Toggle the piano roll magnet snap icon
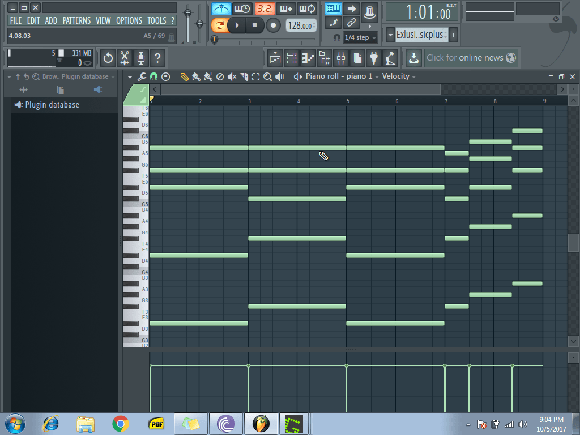Image resolution: width=580 pixels, height=435 pixels. pyautogui.click(x=153, y=76)
